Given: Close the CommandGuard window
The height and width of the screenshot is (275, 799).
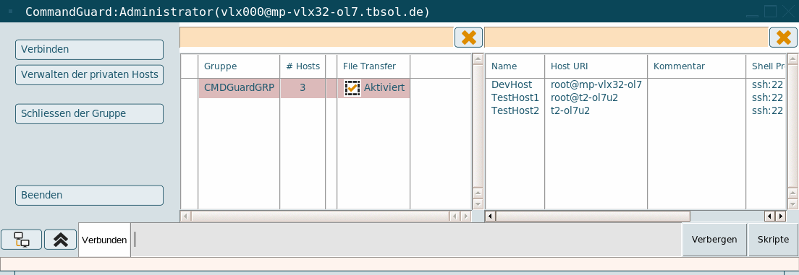Looking at the screenshot, I should tap(788, 11).
